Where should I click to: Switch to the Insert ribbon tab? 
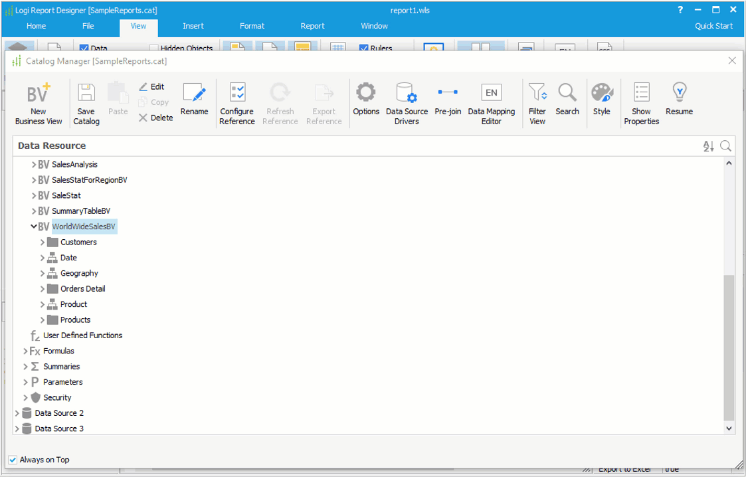pyautogui.click(x=193, y=26)
